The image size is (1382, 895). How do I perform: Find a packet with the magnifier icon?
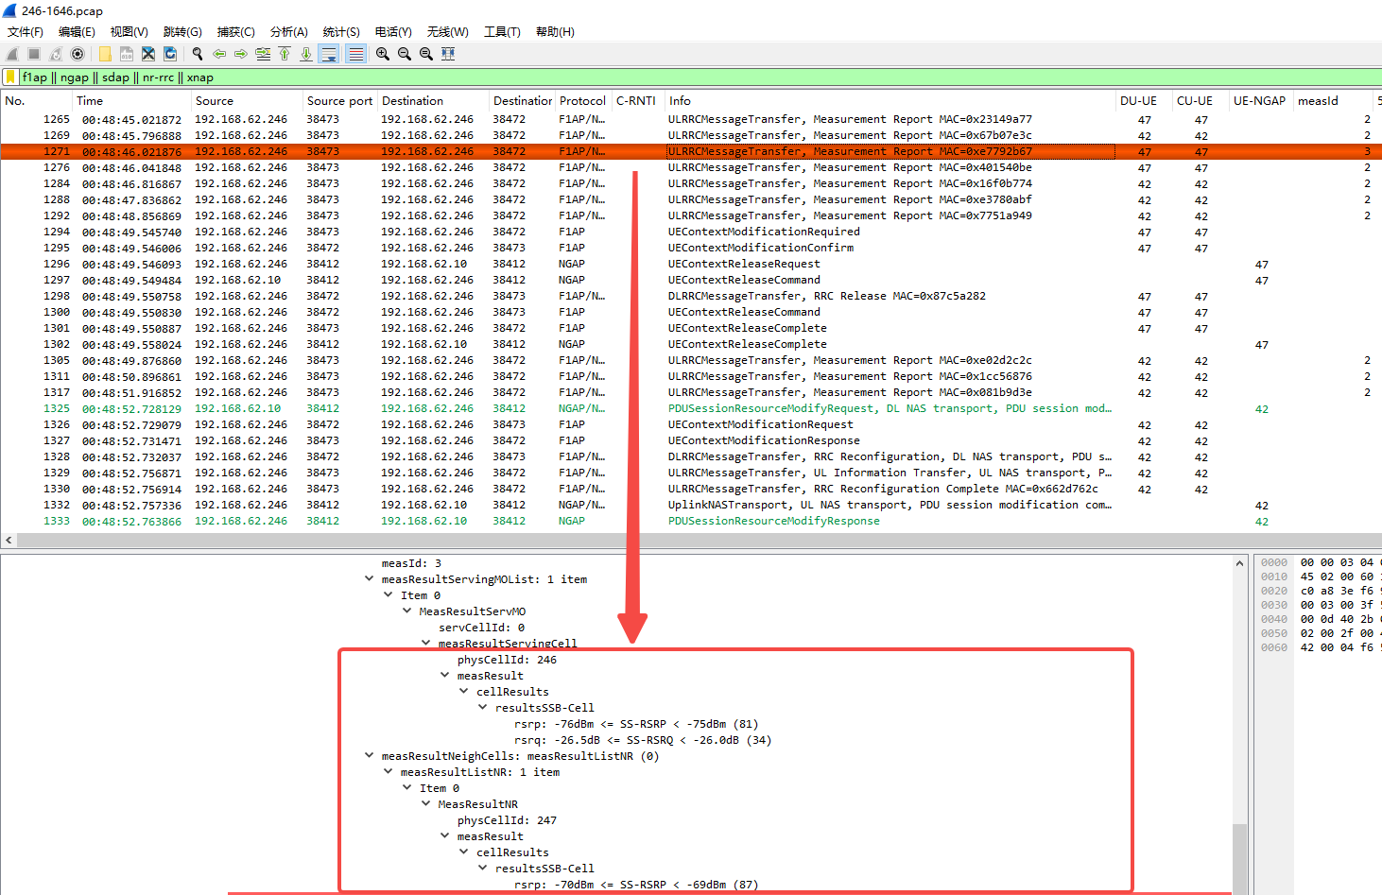click(x=198, y=54)
